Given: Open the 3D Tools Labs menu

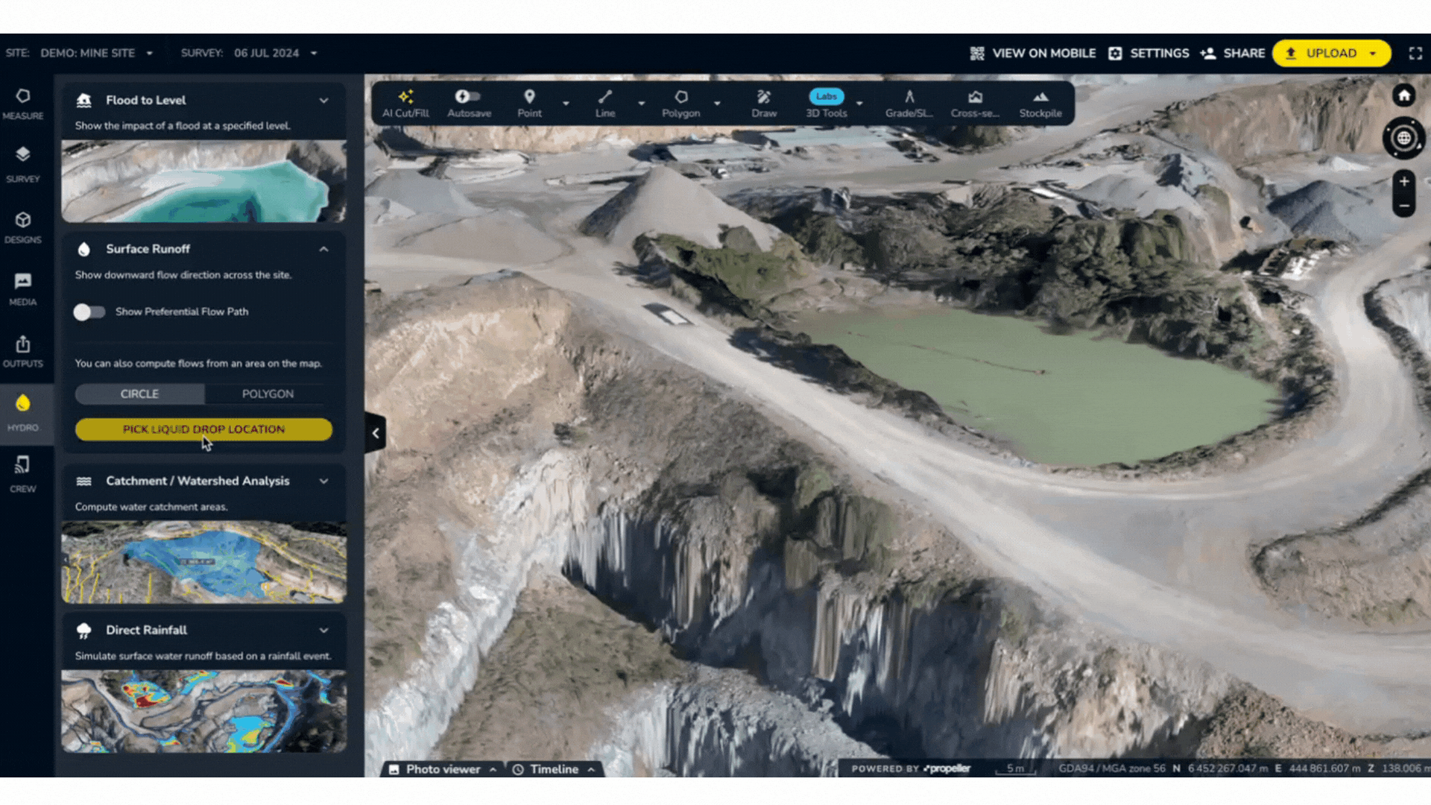Looking at the screenshot, I should (827, 104).
